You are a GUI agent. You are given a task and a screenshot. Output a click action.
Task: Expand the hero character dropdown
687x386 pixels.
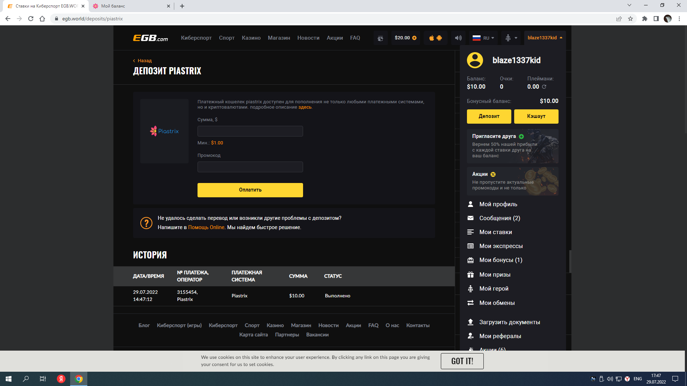pyautogui.click(x=511, y=38)
